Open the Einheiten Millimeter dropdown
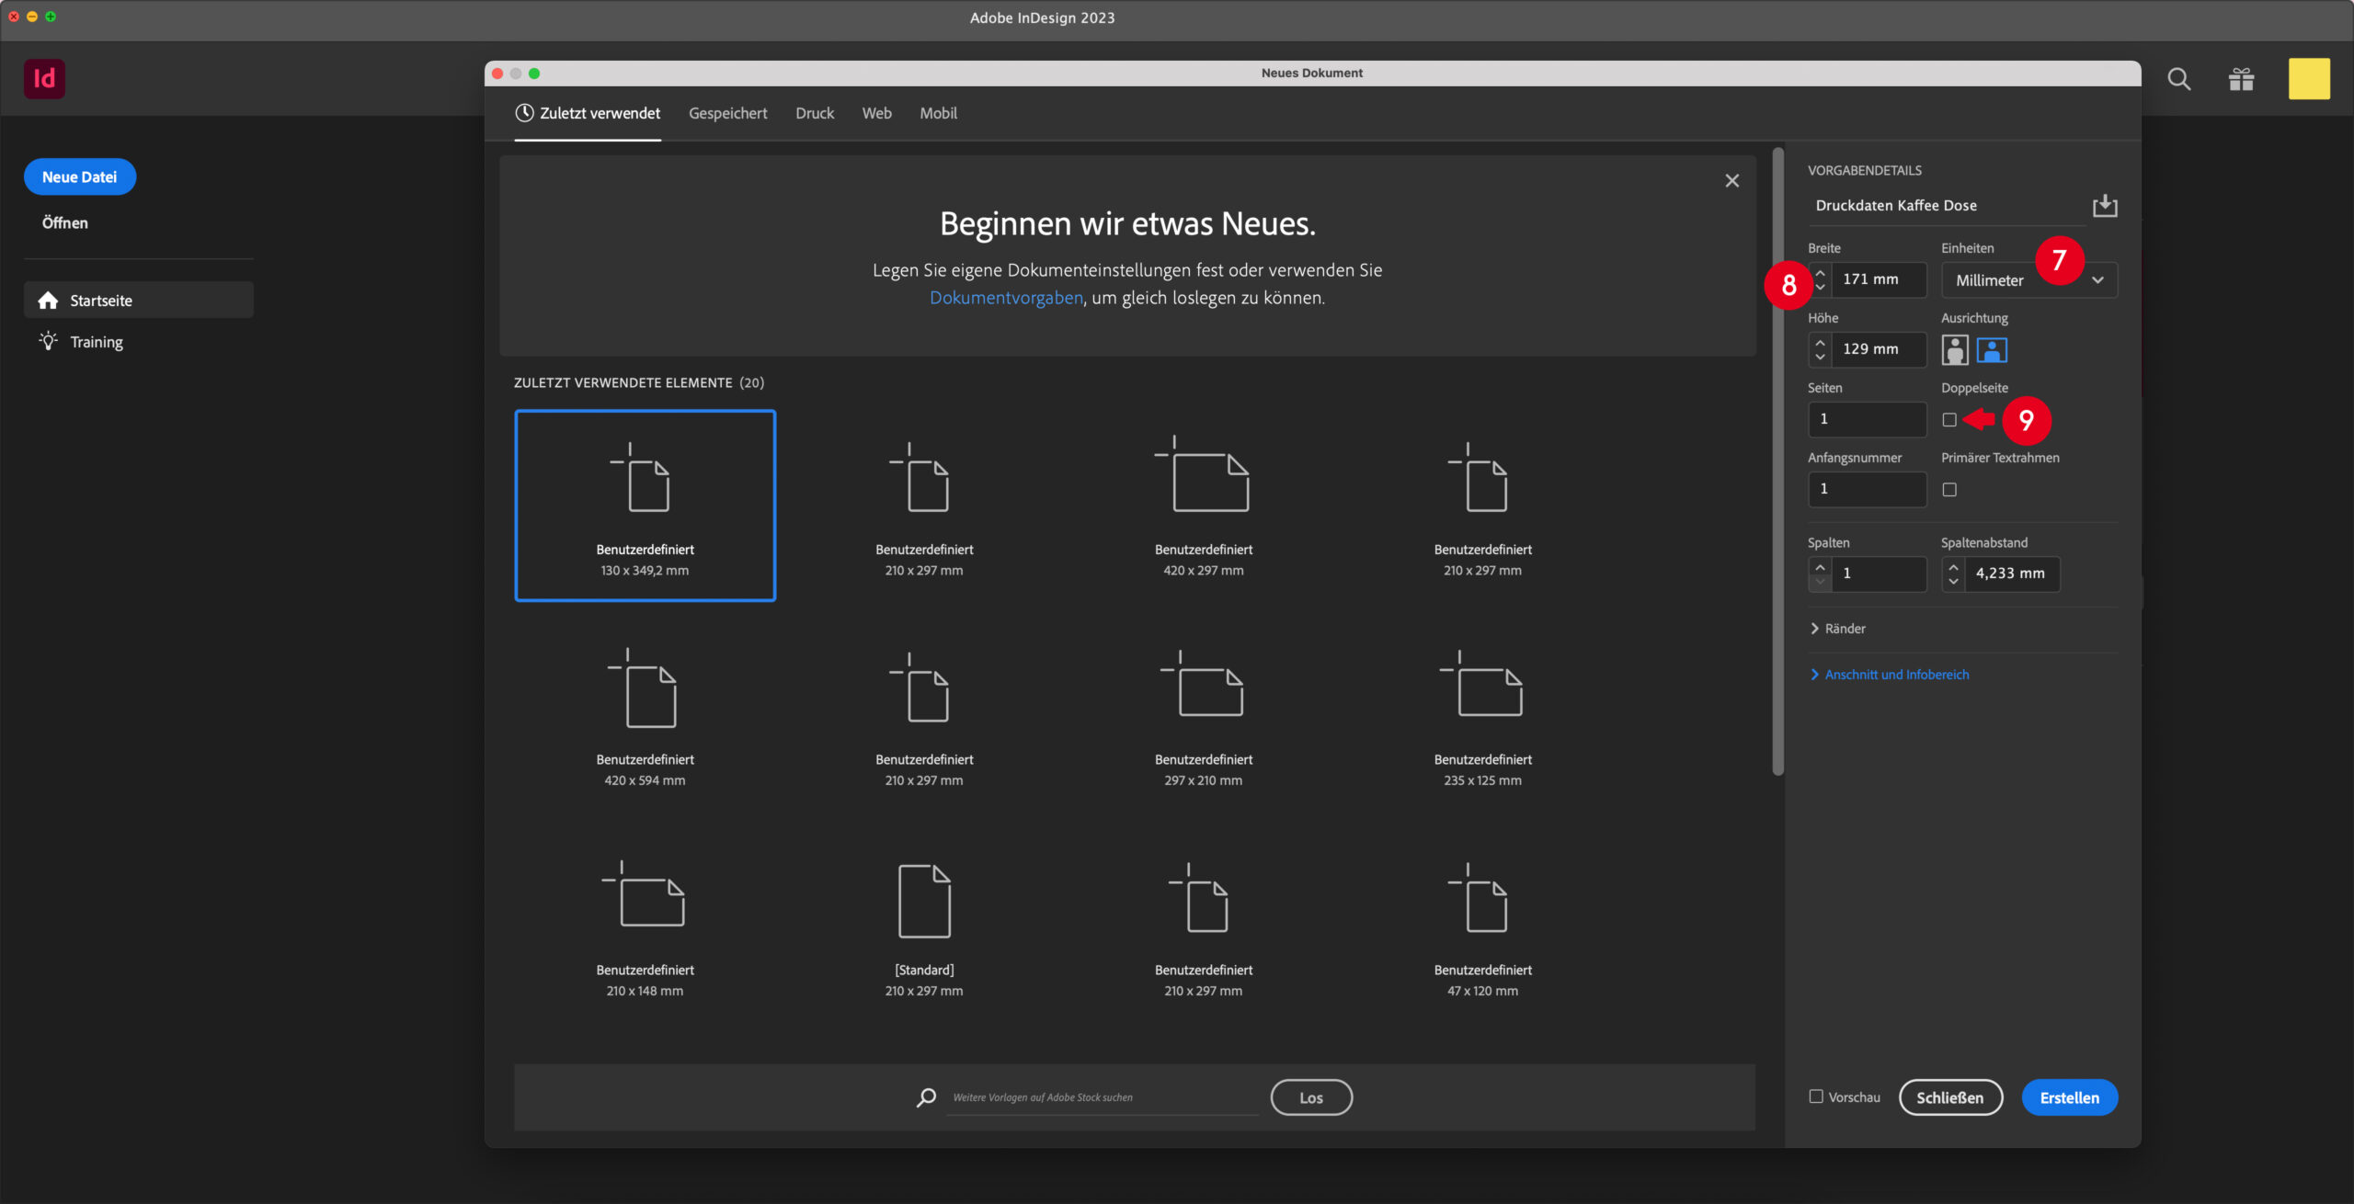This screenshot has width=2354, height=1204. [x=2028, y=280]
